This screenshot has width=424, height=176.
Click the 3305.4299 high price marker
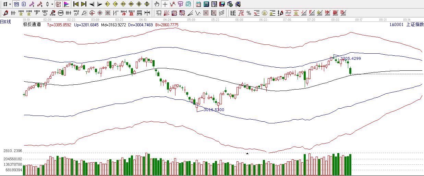[x=351, y=58]
